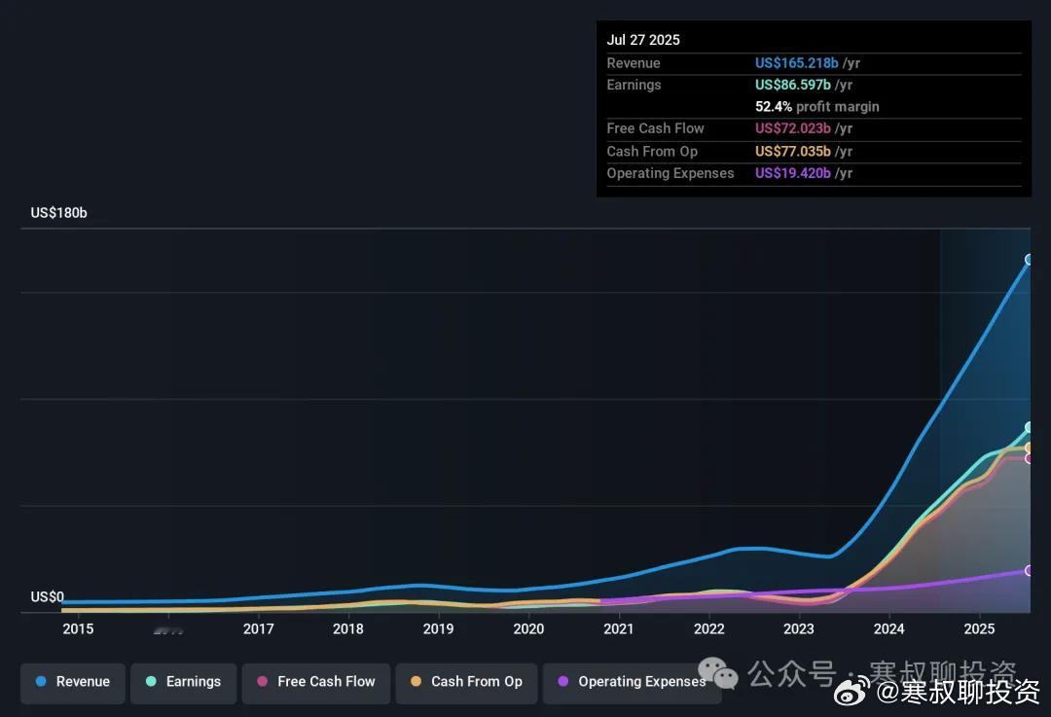This screenshot has width=1051, height=717.
Task: Click the Revenue value US$165.218b in tooltip
Action: pyautogui.click(x=796, y=63)
